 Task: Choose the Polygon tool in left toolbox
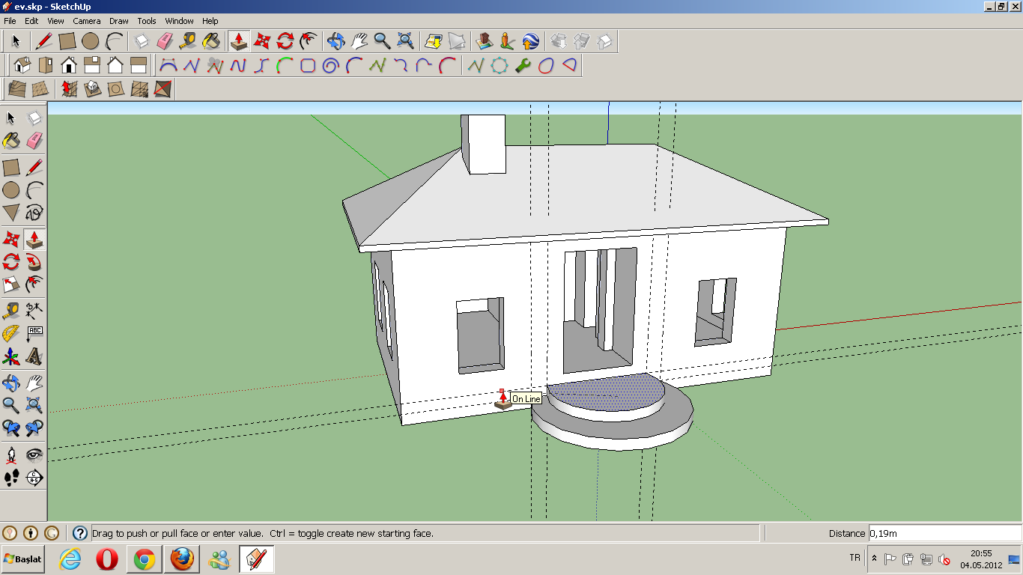point(11,212)
